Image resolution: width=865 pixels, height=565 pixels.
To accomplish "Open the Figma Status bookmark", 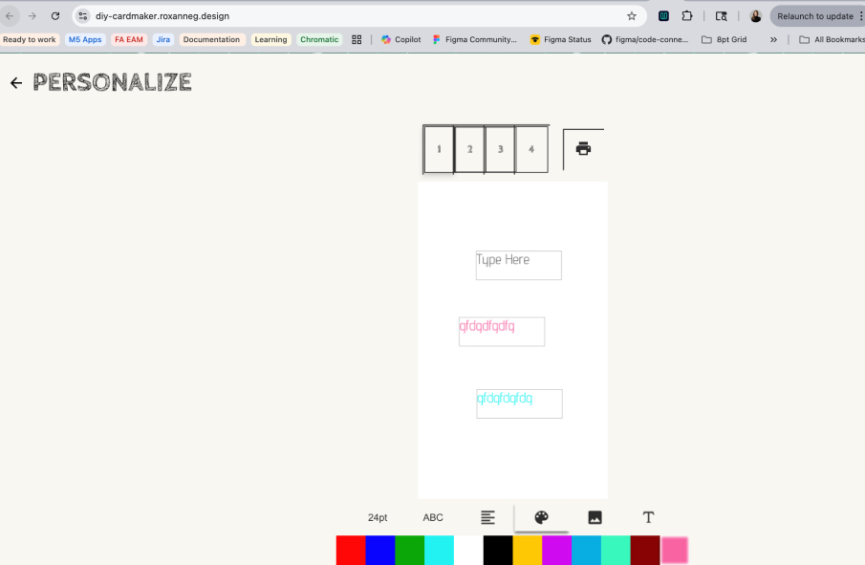I will [560, 39].
